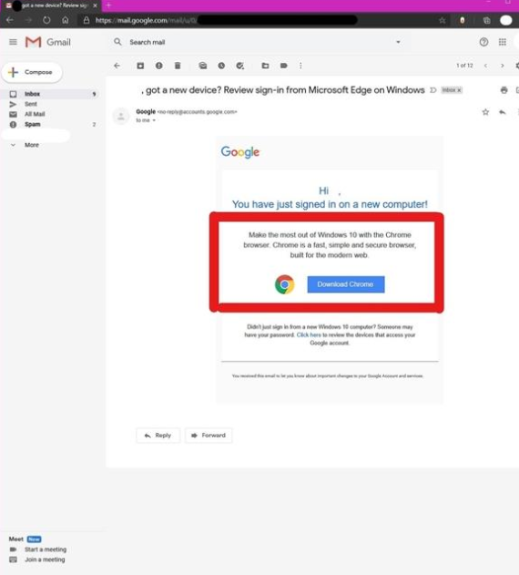
Task: Snooze this email with clock icon
Action: (x=221, y=66)
